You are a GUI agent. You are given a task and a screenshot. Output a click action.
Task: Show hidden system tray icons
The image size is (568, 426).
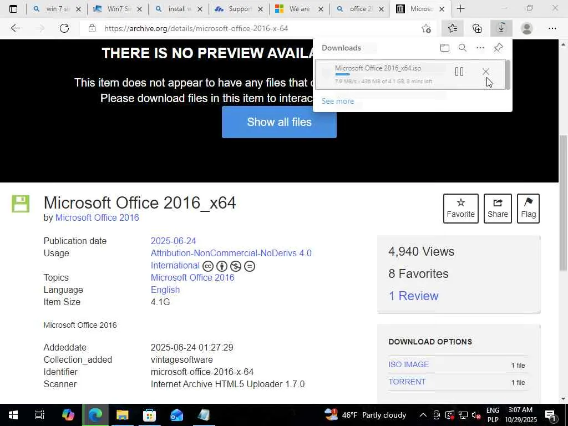click(423, 415)
